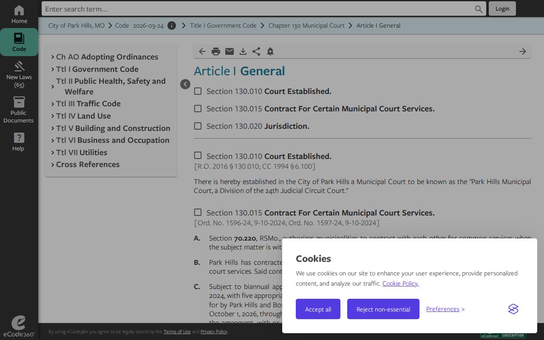Click Article I General breadcrumb
Screen dimensions: 544x340
pos(378,25)
